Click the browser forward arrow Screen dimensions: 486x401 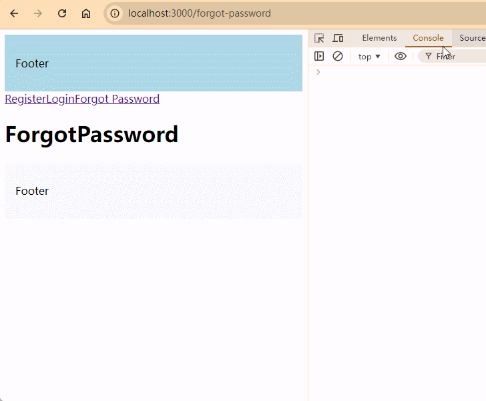click(38, 13)
